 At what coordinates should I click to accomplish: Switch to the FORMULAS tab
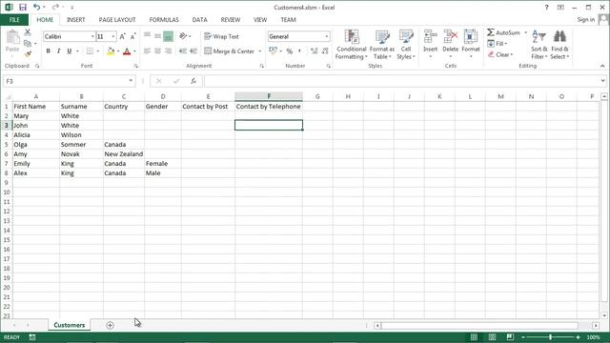pos(164,19)
